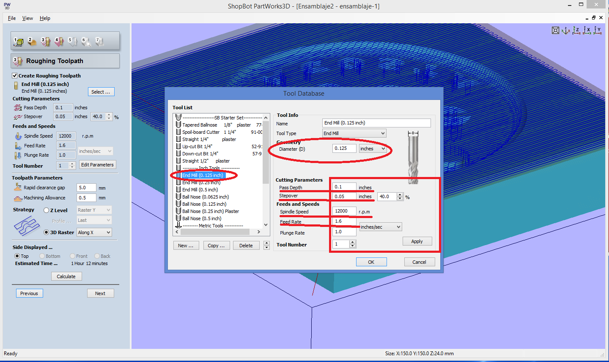Click tool Name field in Tool Database

pyautogui.click(x=376, y=123)
